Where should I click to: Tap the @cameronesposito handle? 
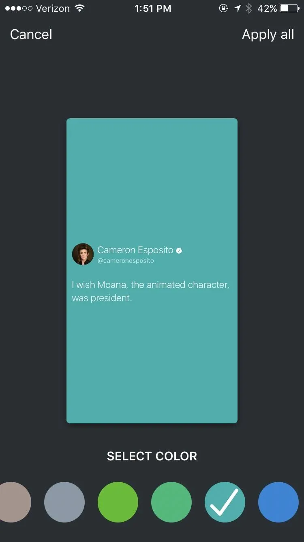click(x=126, y=261)
